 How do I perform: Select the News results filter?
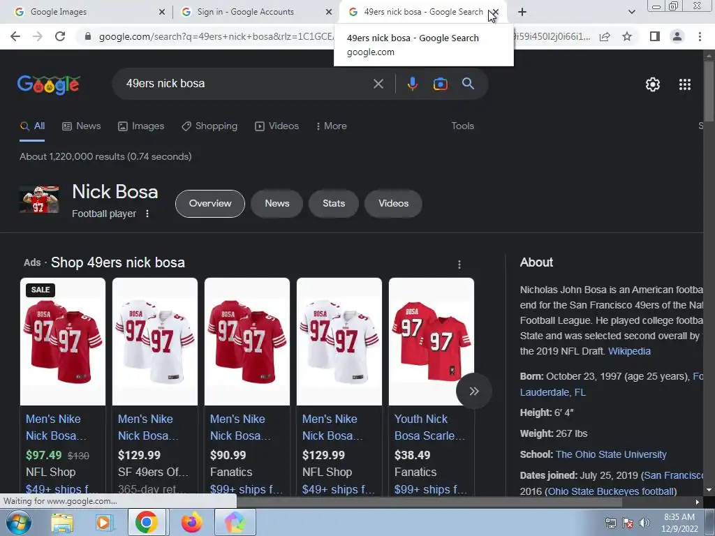81,126
